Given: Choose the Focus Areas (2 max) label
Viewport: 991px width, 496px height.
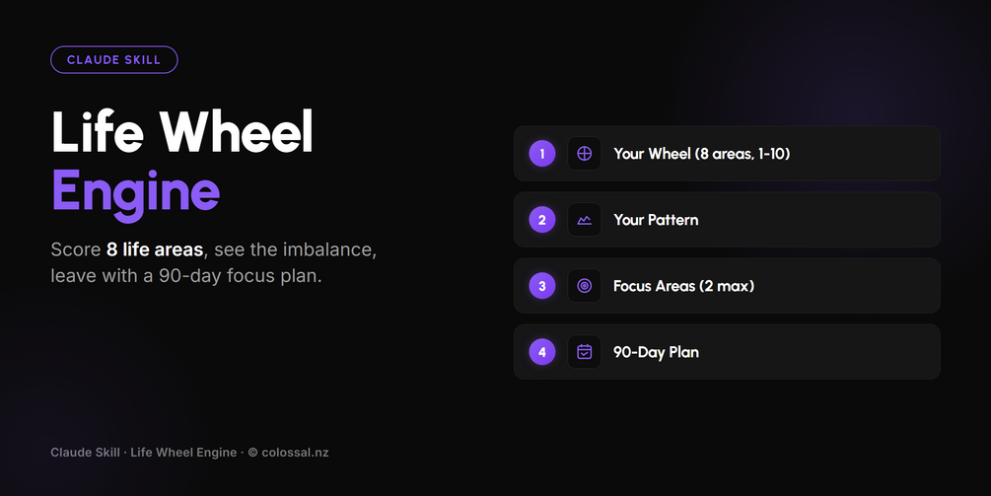Looking at the screenshot, I should pyautogui.click(x=684, y=286).
